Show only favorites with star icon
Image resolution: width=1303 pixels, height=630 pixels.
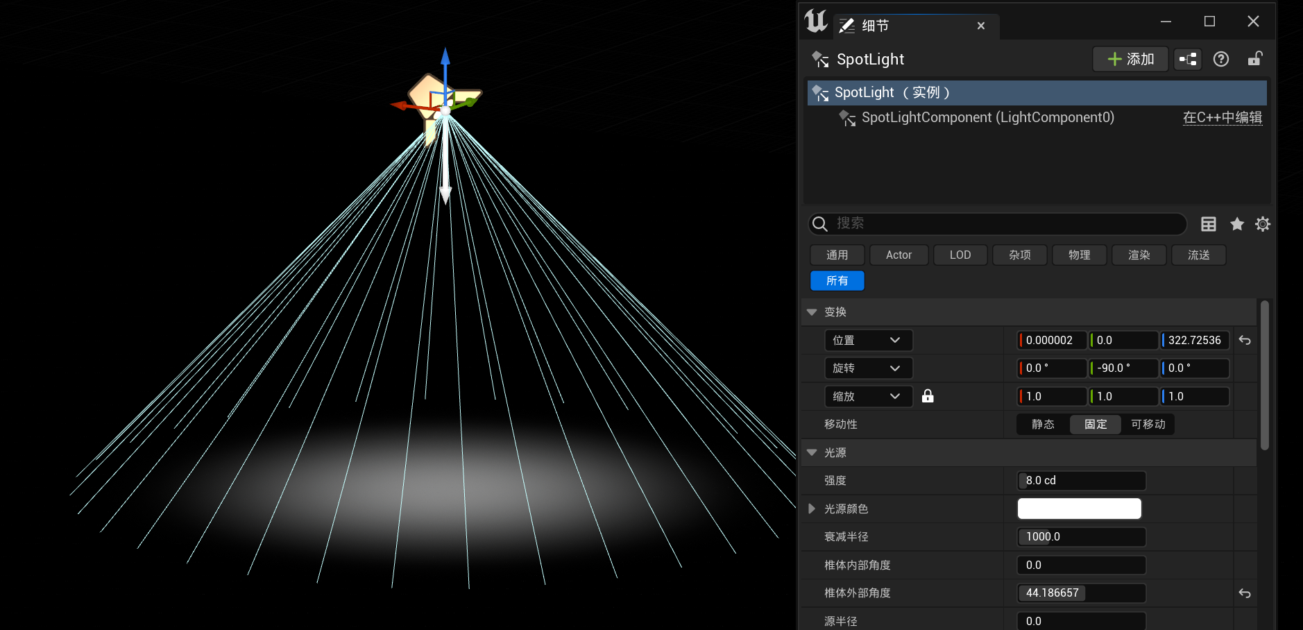click(1237, 224)
